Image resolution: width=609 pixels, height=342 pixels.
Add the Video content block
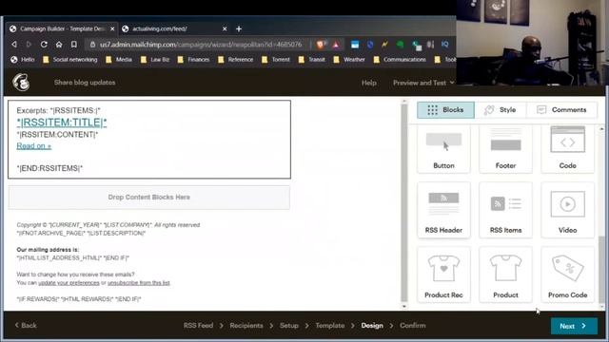(567, 210)
